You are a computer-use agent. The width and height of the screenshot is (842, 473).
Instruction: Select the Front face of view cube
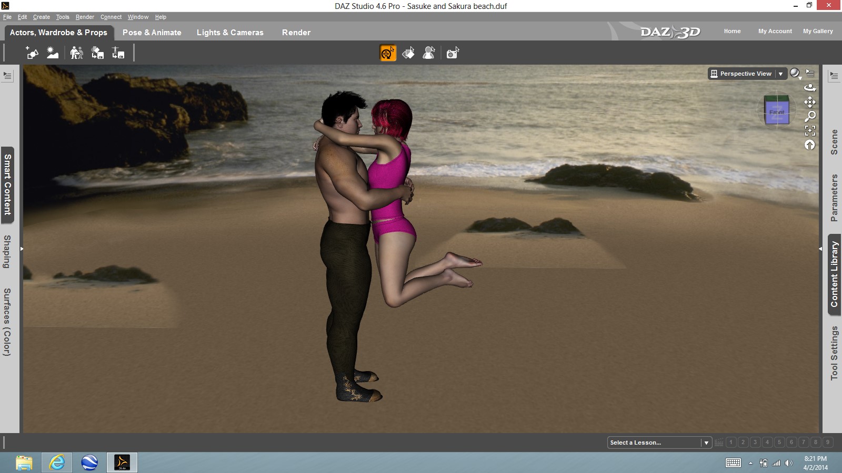pos(777,112)
